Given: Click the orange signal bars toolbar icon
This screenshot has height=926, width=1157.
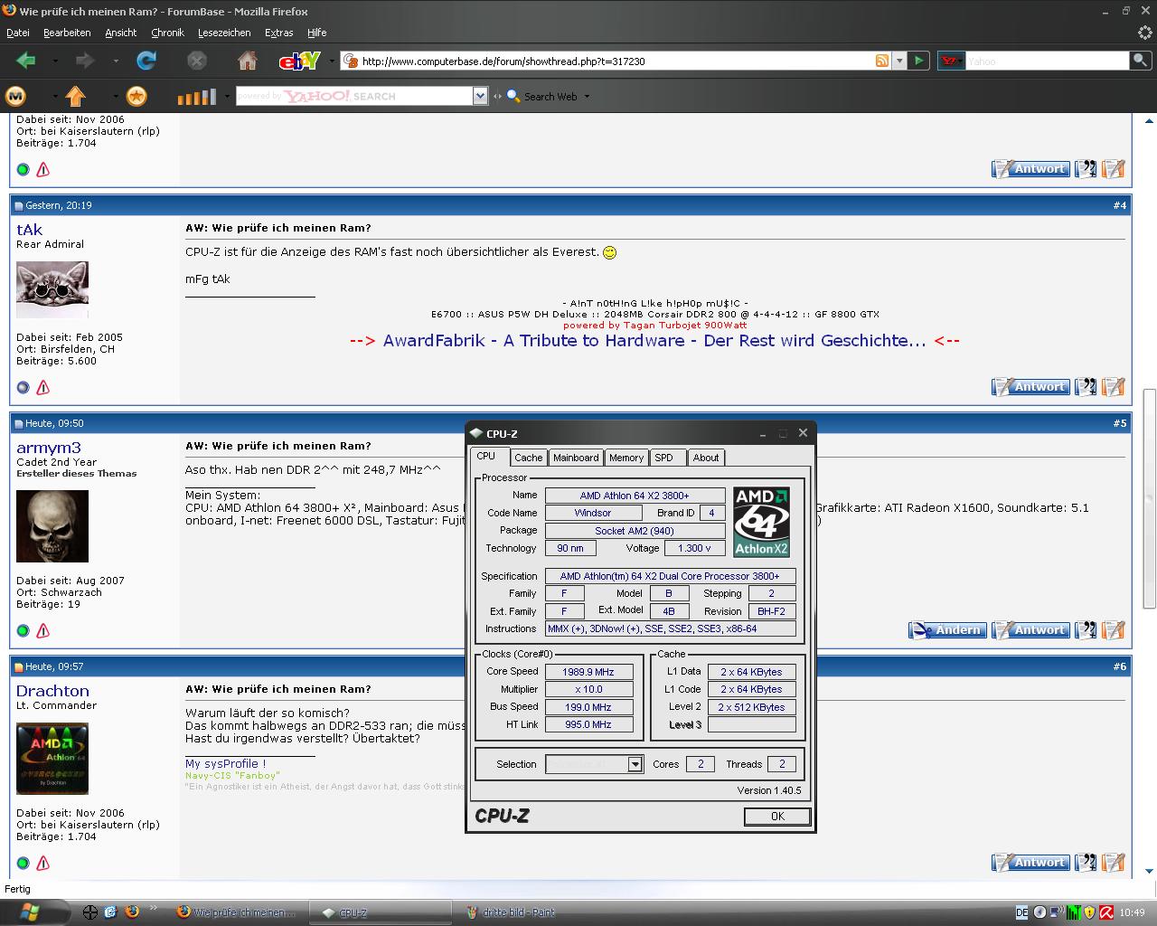Looking at the screenshot, I should coord(196,96).
